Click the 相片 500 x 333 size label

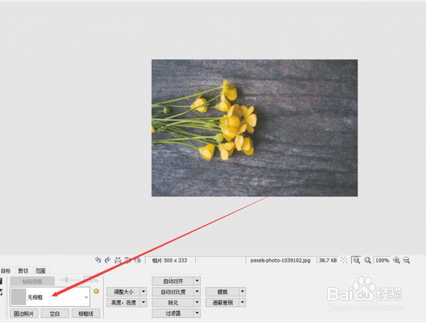click(x=170, y=260)
